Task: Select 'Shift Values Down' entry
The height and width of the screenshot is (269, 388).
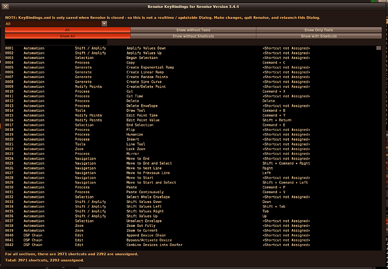Action: point(144,202)
